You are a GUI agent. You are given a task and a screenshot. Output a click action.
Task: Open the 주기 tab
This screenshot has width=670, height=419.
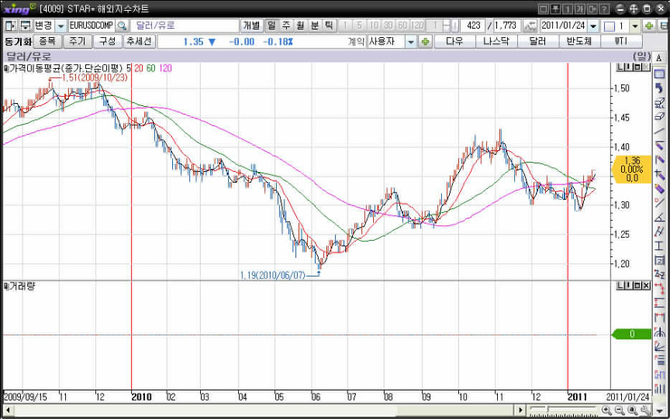[77, 42]
